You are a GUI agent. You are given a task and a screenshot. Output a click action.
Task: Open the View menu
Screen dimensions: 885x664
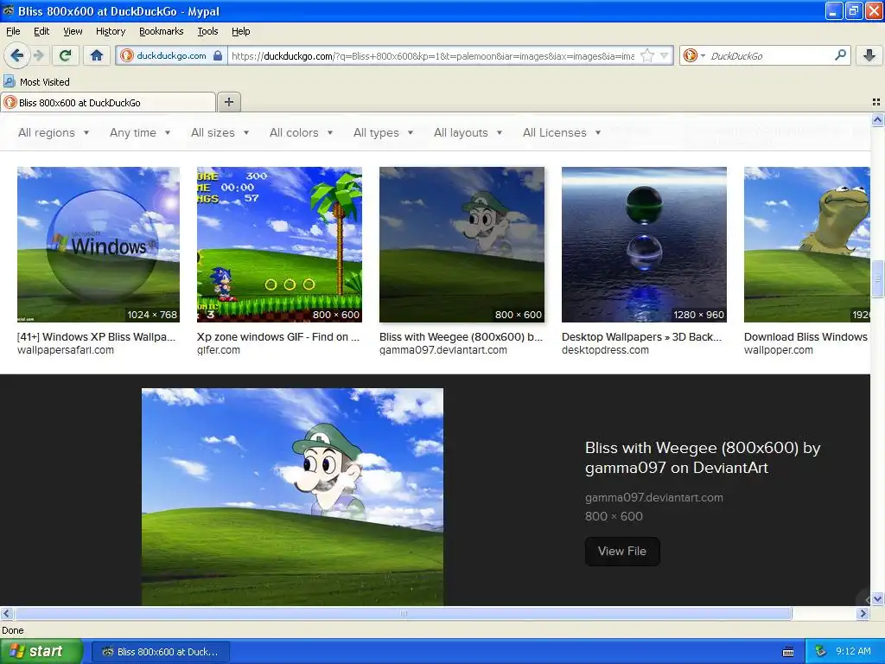pyautogui.click(x=73, y=31)
